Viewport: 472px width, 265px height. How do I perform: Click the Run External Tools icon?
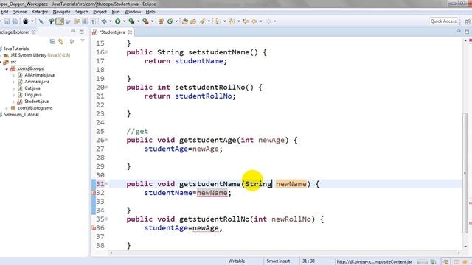(x=145, y=21)
